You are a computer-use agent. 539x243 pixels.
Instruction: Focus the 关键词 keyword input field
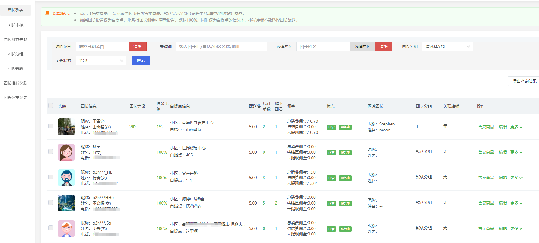tap(221, 46)
